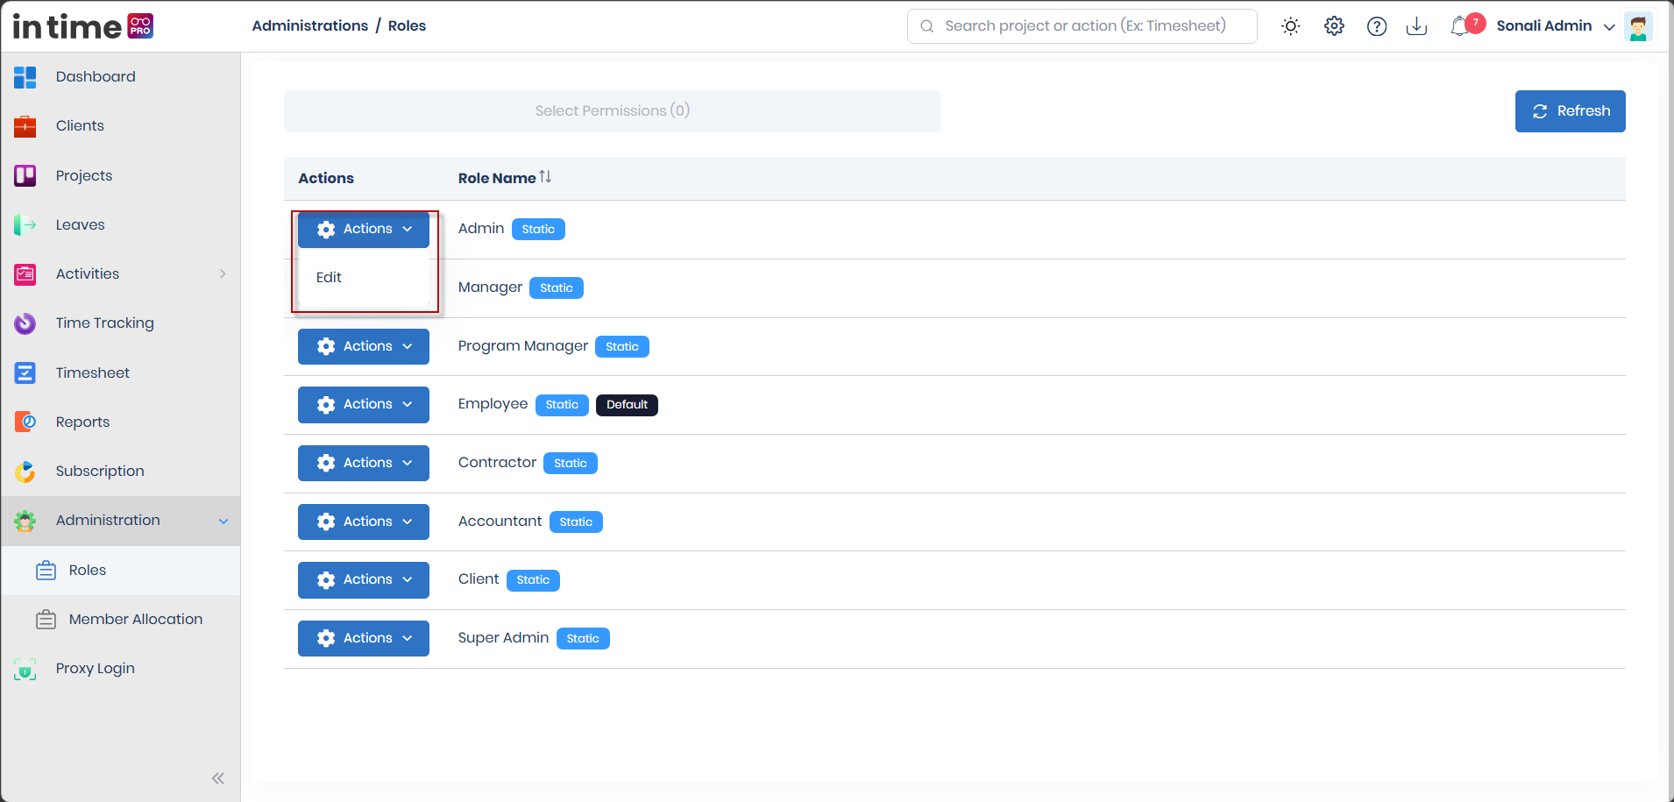
Task: Go to Leaves in the sidebar
Action: point(121,225)
